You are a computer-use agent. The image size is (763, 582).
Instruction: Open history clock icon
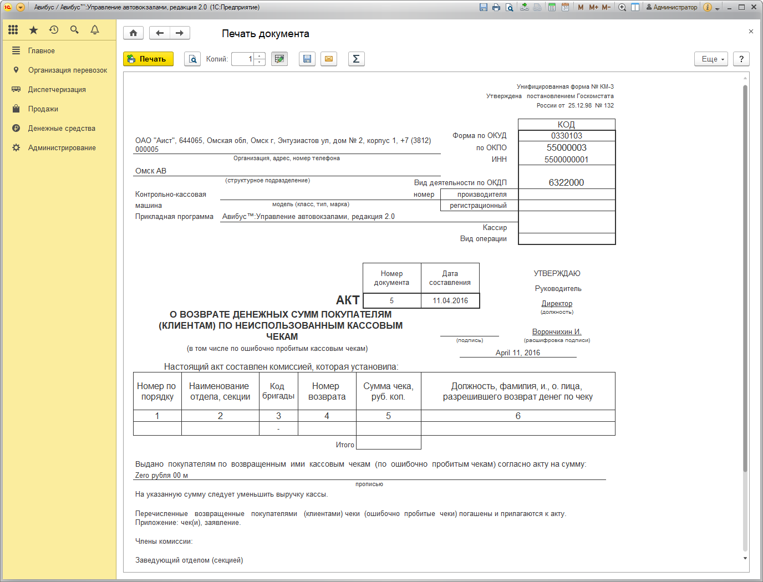click(54, 30)
